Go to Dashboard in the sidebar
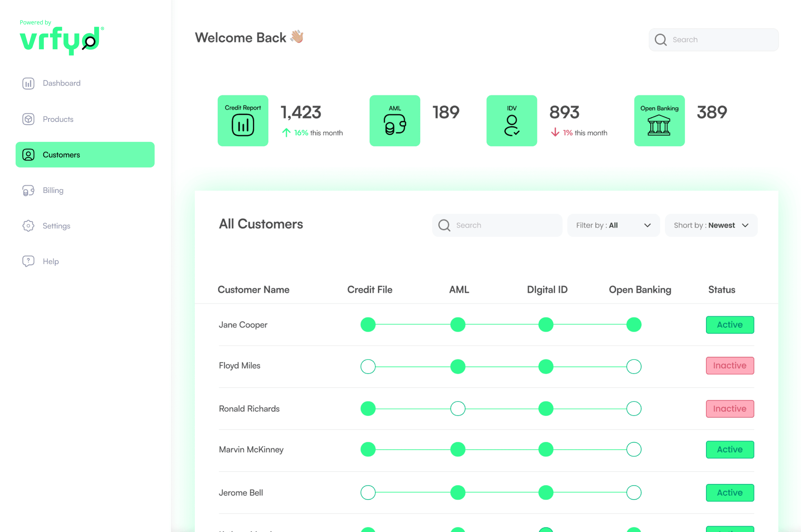The height and width of the screenshot is (532, 801). (x=61, y=83)
